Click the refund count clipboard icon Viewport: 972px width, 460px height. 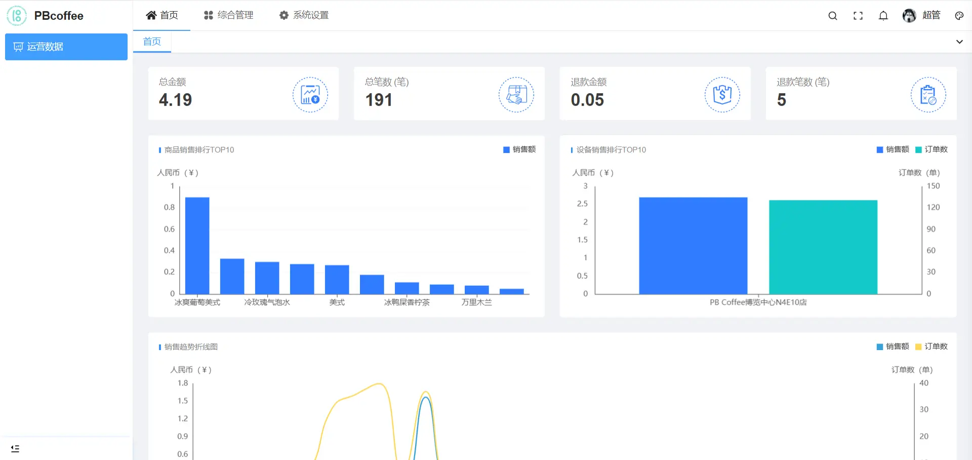[928, 95]
